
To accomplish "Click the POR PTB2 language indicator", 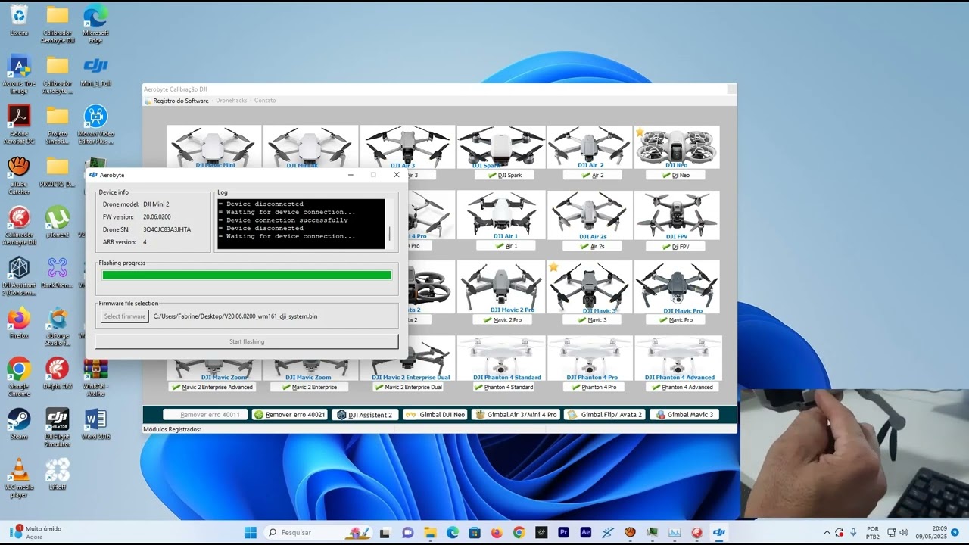I will click(x=873, y=532).
